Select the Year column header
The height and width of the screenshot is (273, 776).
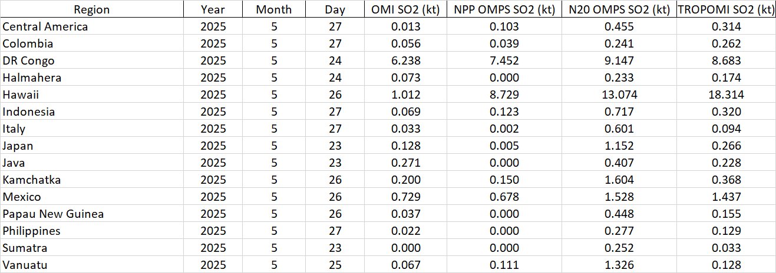click(213, 9)
